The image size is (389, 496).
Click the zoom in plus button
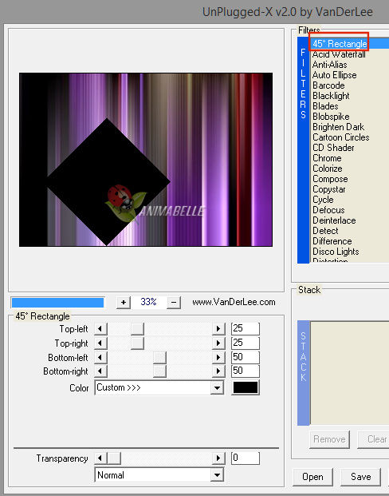coord(123,303)
